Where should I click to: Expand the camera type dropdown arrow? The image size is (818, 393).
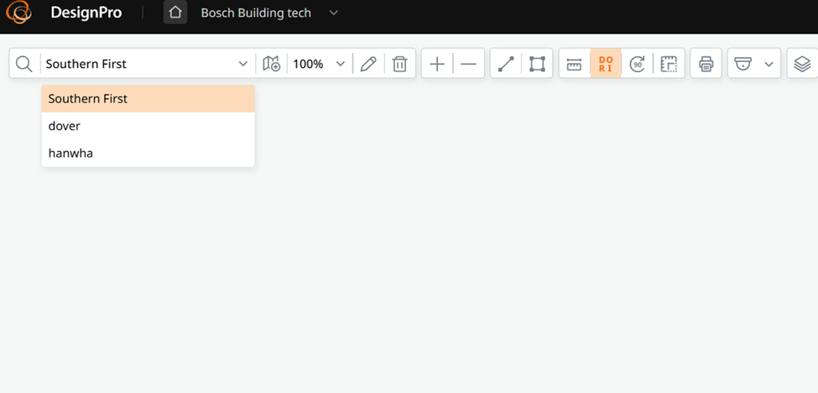click(769, 65)
